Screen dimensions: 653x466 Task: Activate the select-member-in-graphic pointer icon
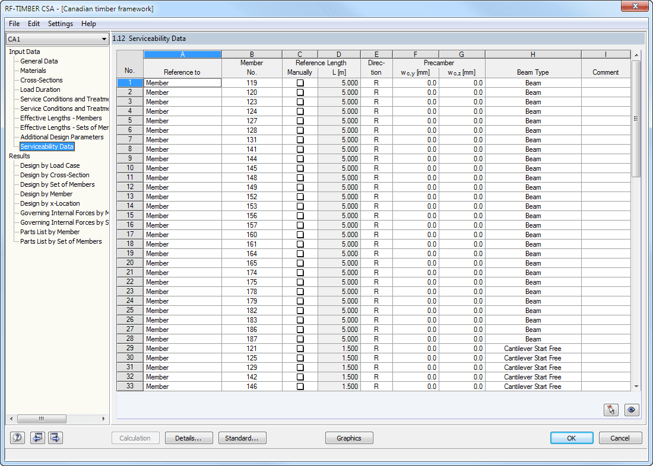[x=611, y=410]
